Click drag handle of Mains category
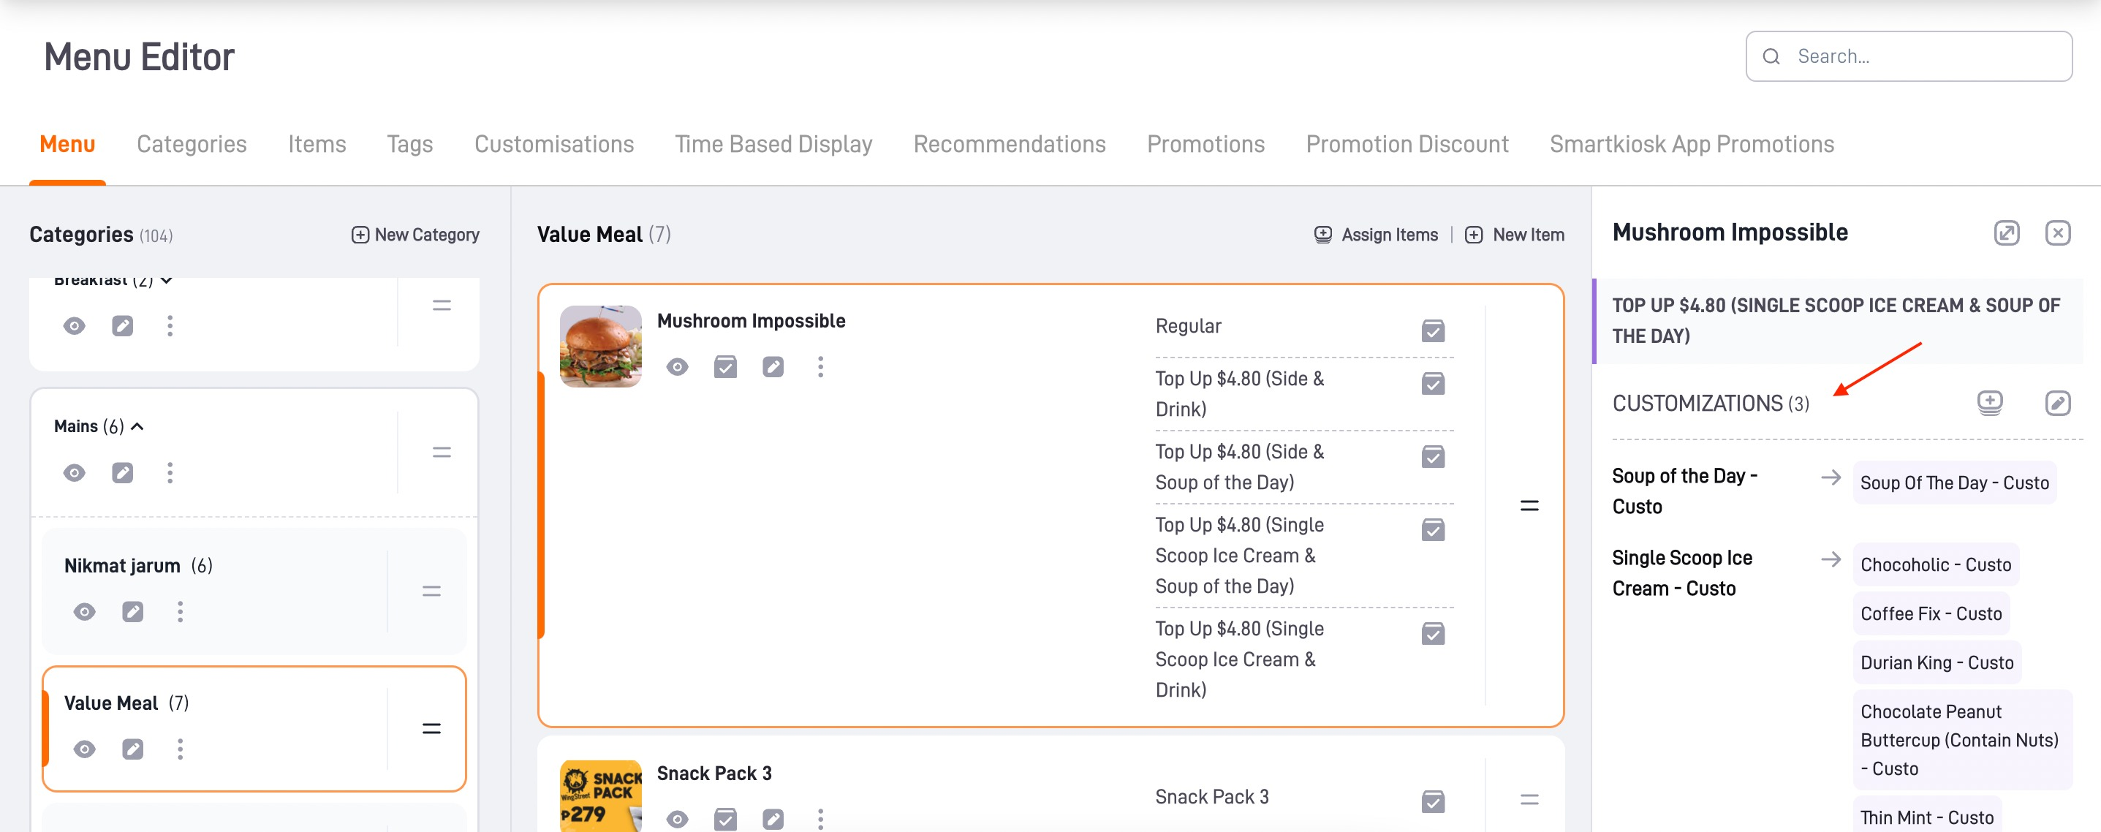Image resolution: width=2101 pixels, height=832 pixels. [x=442, y=452]
